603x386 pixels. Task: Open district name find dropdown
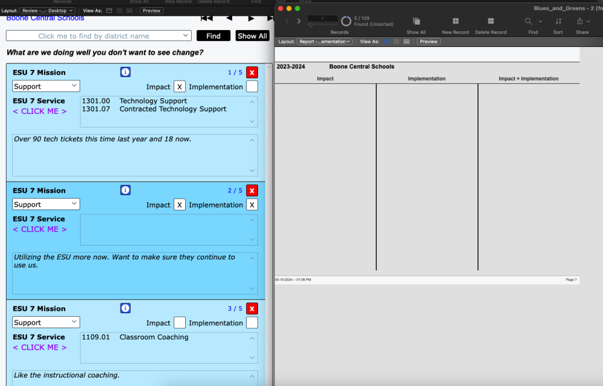pyautogui.click(x=99, y=36)
